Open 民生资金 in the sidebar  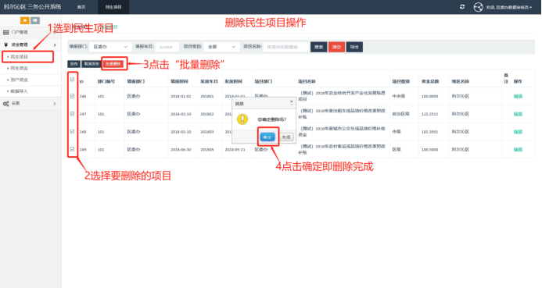19,68
